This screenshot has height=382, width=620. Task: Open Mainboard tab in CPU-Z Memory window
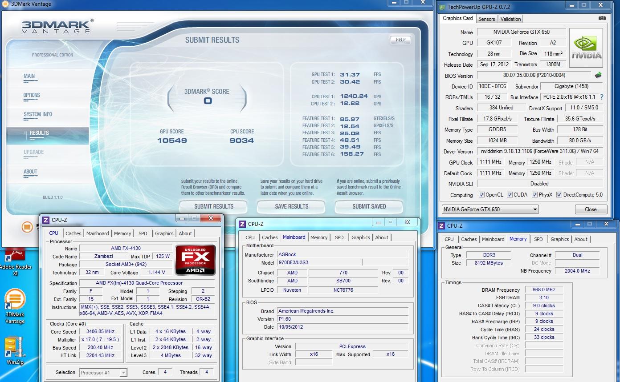[494, 239]
